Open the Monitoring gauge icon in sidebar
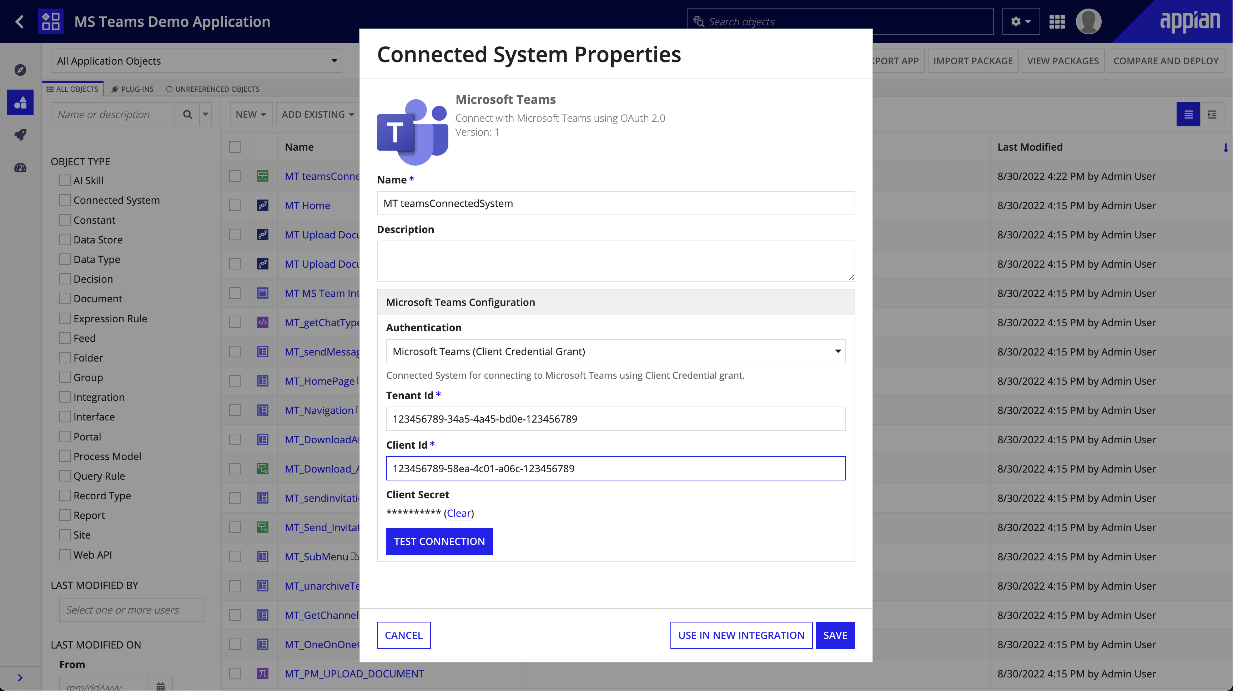 coord(20,167)
